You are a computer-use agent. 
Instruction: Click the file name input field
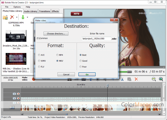96,39
